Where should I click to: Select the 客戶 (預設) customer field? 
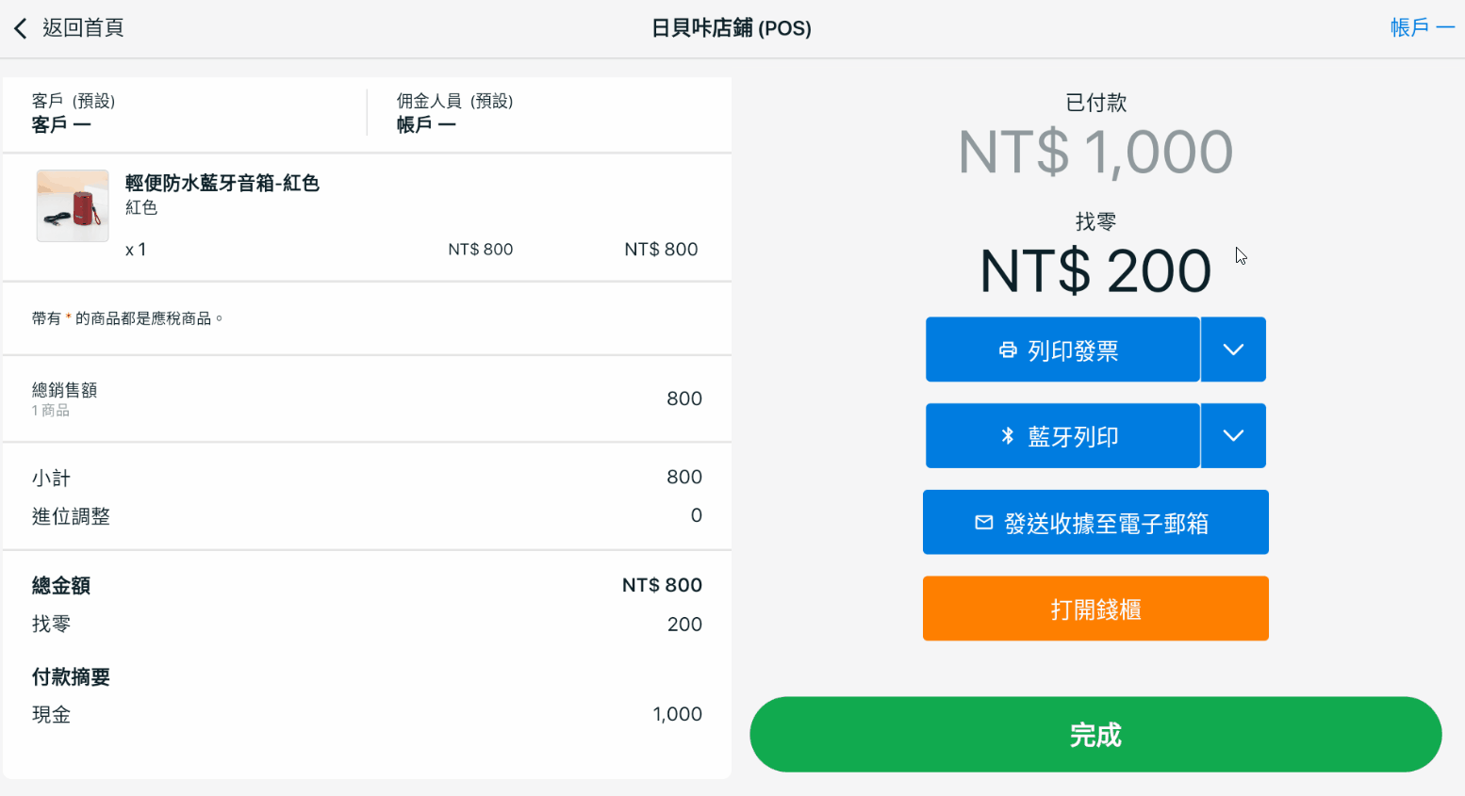(x=74, y=113)
